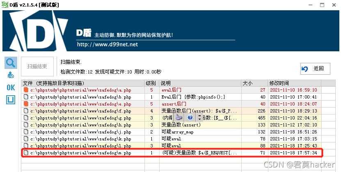The width and height of the screenshot is (341, 172).
Task: Click the timestamp 2021-11-10 18:24:07
Action: [x=293, y=104]
